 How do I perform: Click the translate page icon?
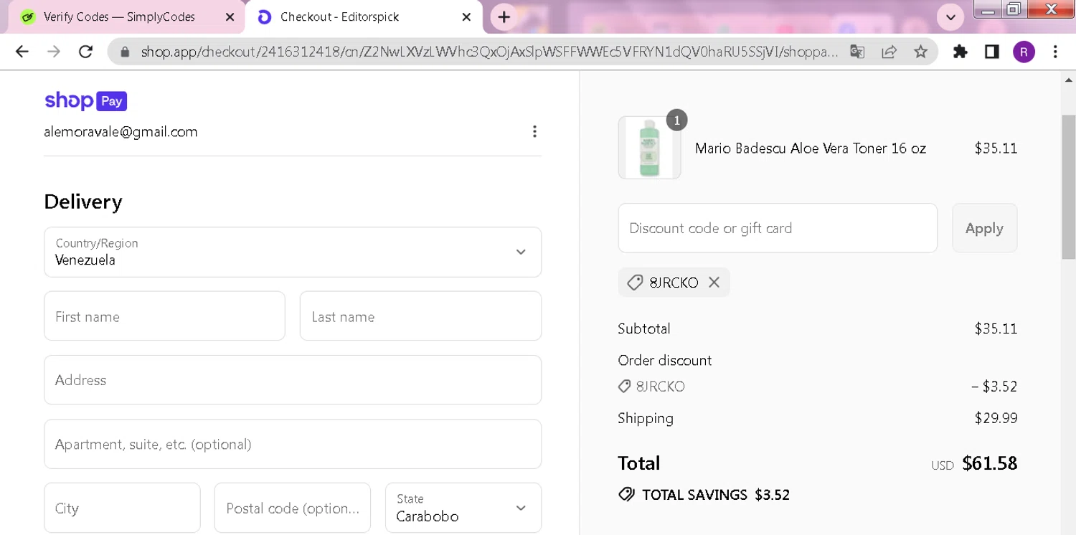tap(857, 52)
